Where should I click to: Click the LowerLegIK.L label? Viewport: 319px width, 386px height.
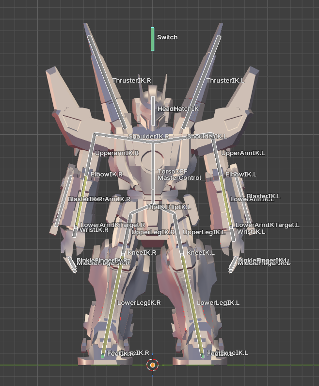218,303
